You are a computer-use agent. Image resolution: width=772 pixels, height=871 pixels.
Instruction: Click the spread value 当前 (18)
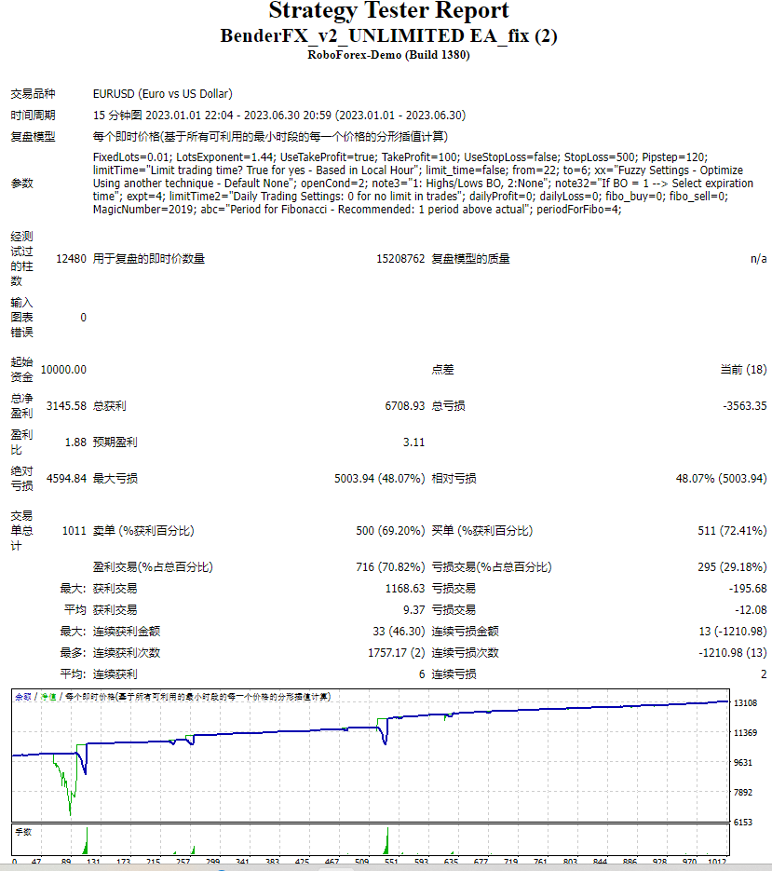click(x=743, y=370)
